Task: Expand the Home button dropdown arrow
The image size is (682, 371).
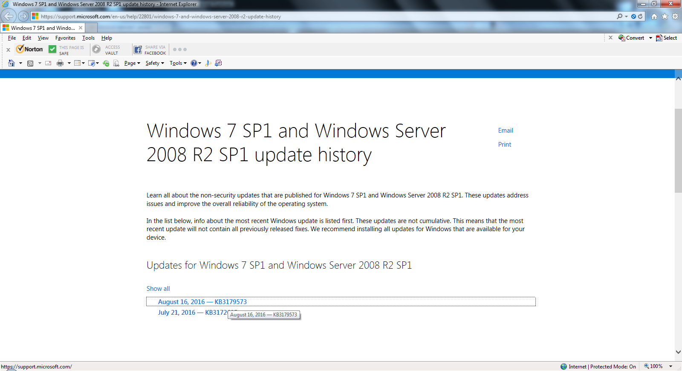Action: coord(20,63)
